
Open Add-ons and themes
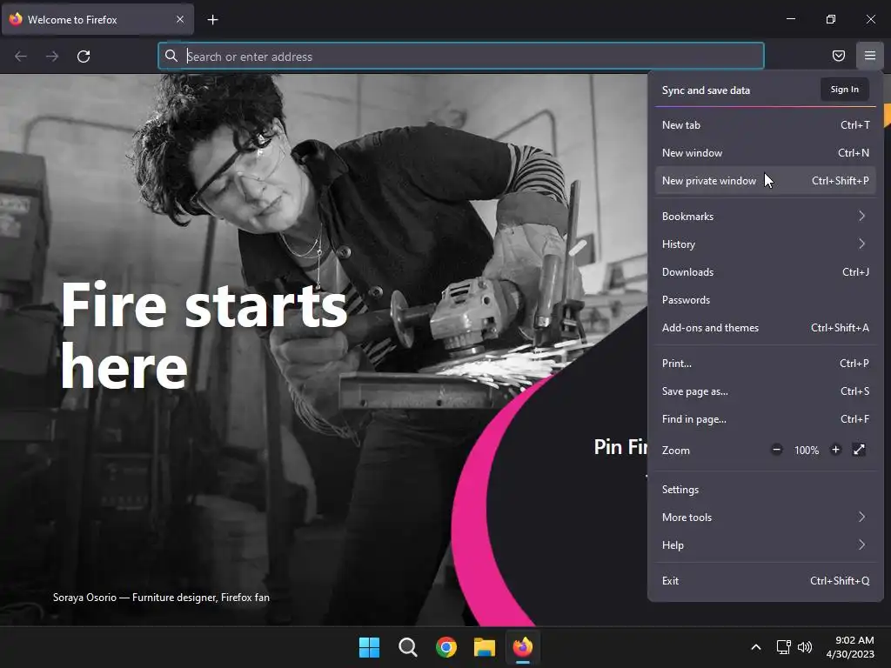(766, 328)
